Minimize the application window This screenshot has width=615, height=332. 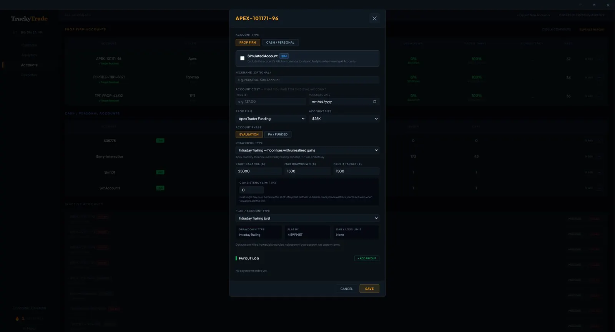point(580,5)
